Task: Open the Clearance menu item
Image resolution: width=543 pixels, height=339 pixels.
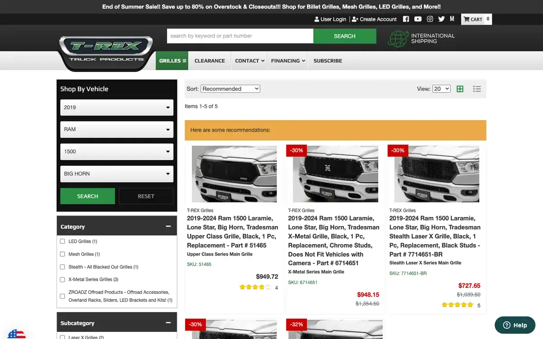Action: click(x=210, y=61)
